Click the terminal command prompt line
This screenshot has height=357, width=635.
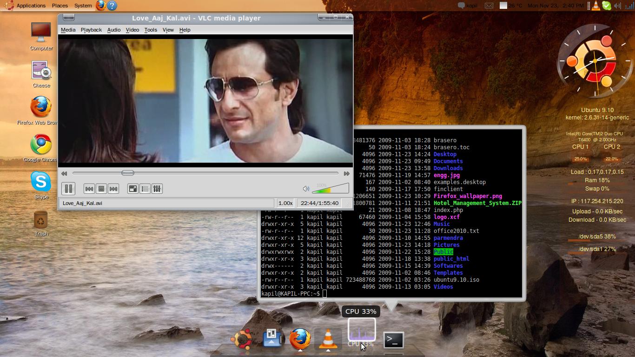[391, 294]
